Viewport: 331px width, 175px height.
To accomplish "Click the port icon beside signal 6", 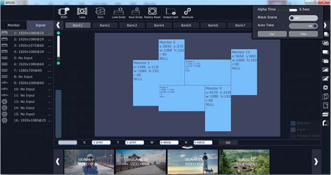I will tap(4, 64).
